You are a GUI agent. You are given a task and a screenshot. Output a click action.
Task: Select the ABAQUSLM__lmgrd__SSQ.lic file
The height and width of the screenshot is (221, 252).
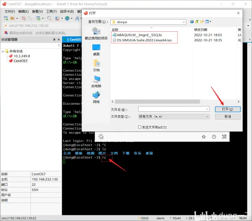pos(139,35)
